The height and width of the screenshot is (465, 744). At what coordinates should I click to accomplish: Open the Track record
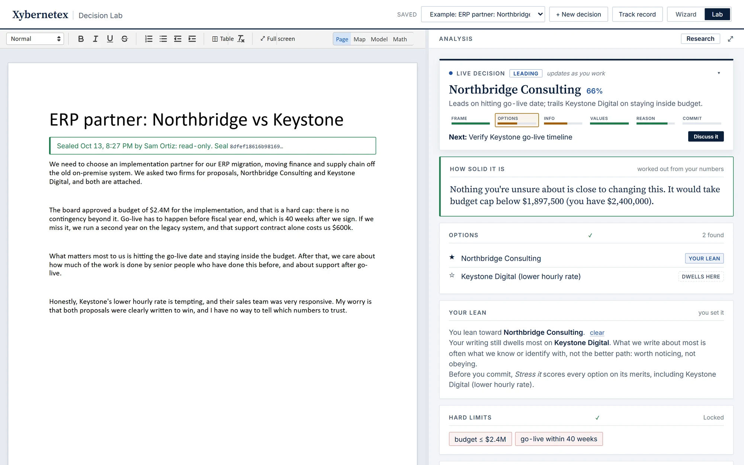click(x=637, y=14)
